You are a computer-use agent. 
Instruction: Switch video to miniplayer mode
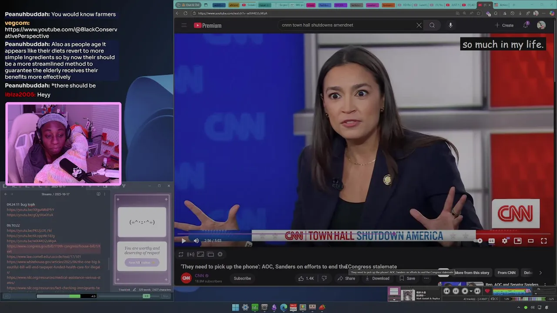coord(518,240)
